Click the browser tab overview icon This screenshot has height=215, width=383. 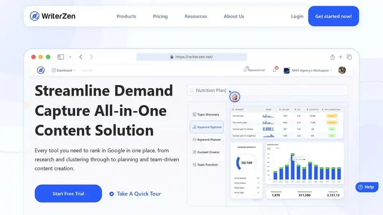(x=349, y=57)
